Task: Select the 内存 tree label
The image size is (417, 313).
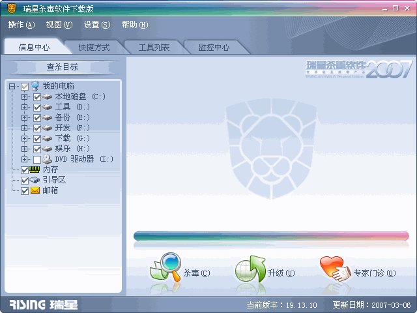Action: point(50,170)
